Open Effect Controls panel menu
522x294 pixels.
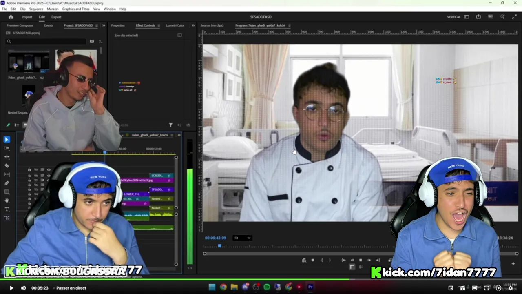tap(159, 25)
